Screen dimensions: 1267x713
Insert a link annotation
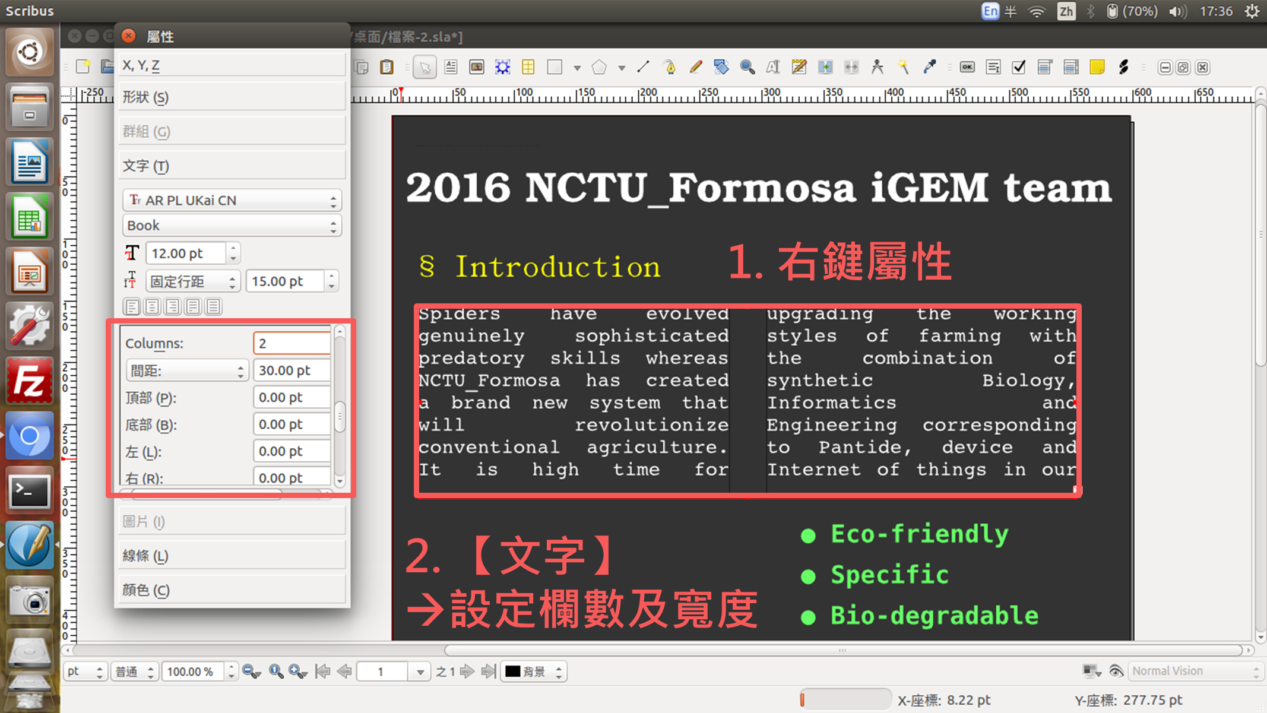tap(1123, 67)
